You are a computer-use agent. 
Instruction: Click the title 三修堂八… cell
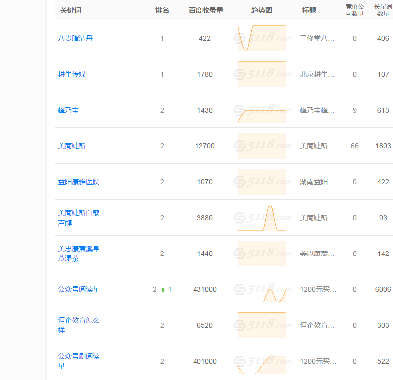(317, 38)
